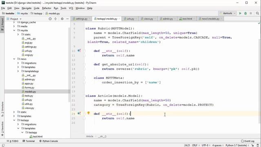The height and width of the screenshot is (147, 261).
Task: Open the Window menu
Action: click(x=80, y=8)
